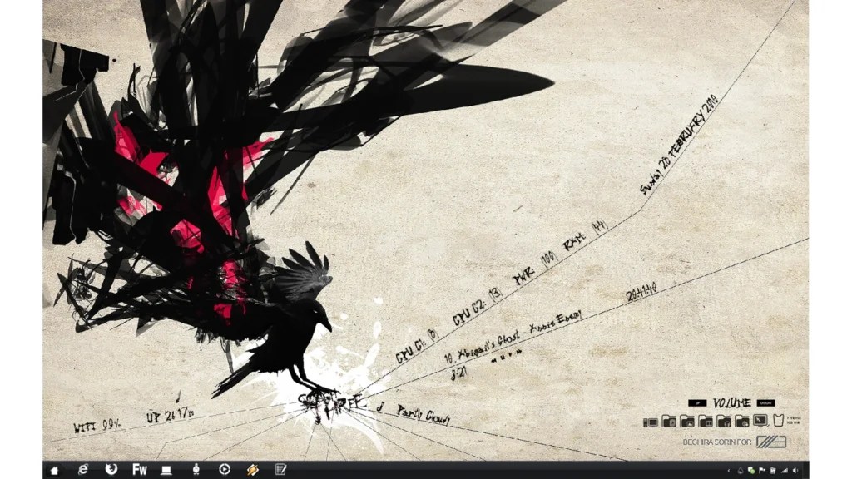Open the music folder shortcut icon
852x479 pixels.
724,421
